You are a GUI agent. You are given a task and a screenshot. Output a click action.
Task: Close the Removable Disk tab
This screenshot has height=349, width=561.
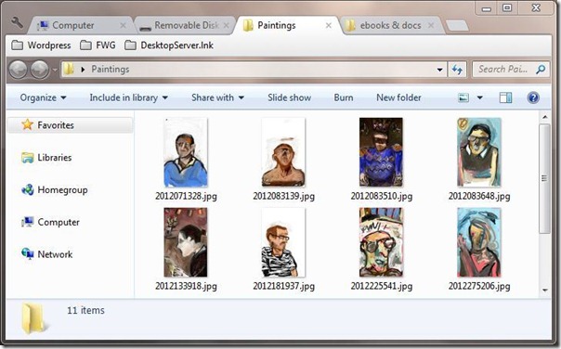226,25
